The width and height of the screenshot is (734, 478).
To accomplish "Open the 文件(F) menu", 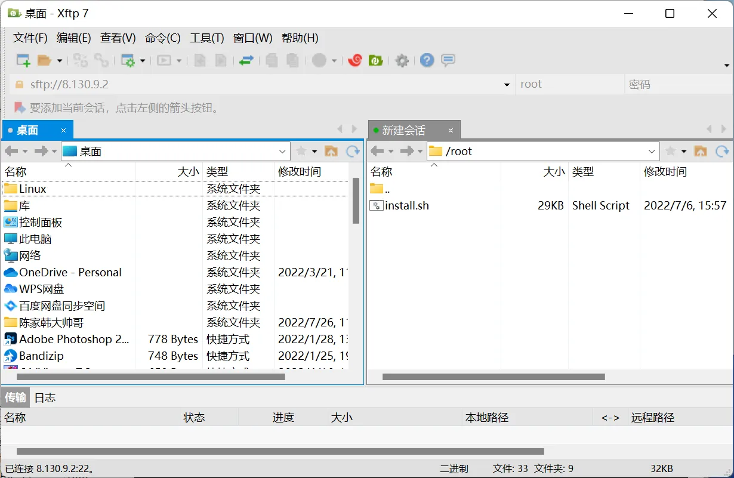I will click(x=30, y=38).
